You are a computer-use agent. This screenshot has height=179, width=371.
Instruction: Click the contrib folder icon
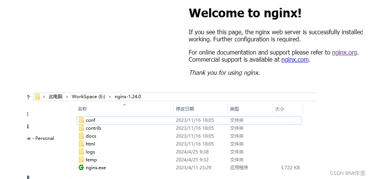pyautogui.click(x=81, y=128)
